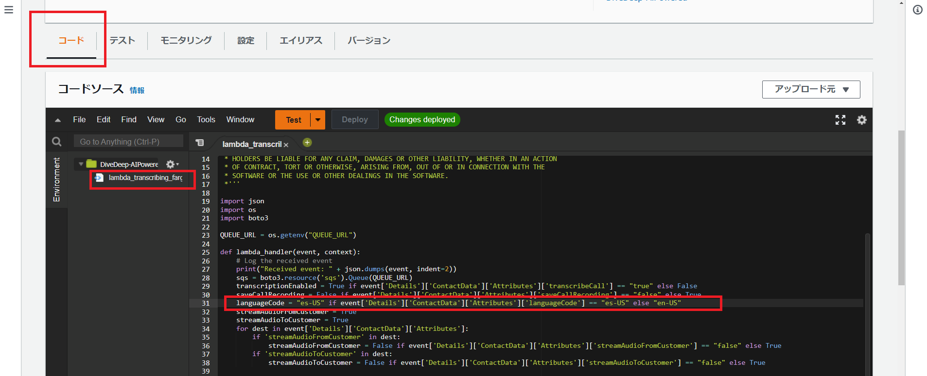This screenshot has height=376, width=927.
Task: Click the 'streamAudioToCustomer = True' line
Action: point(292,320)
